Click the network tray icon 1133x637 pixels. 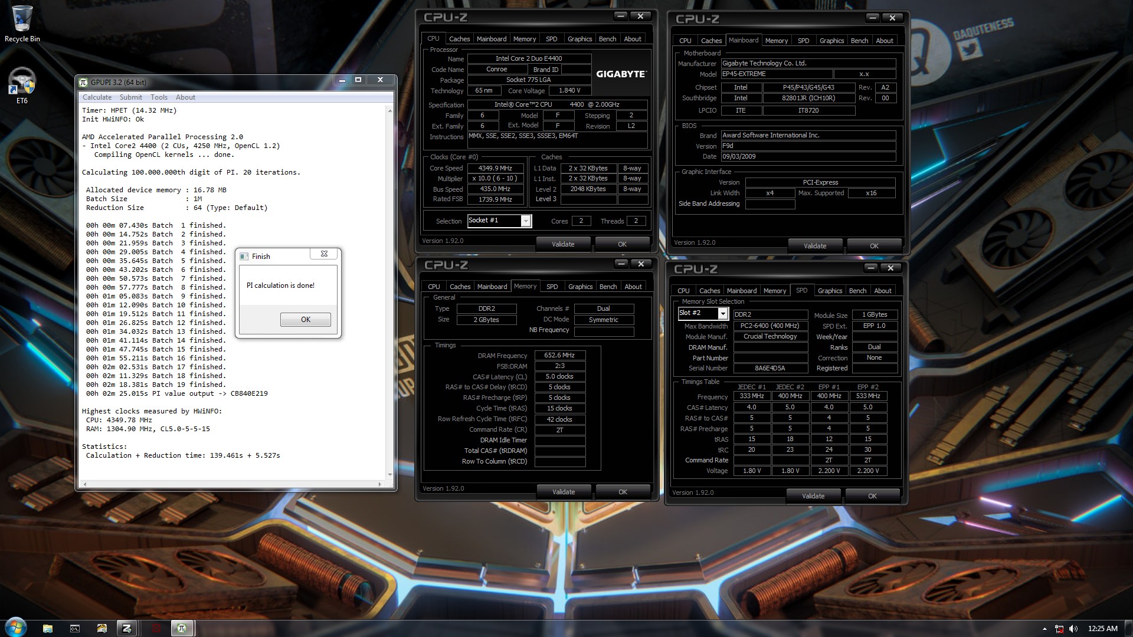coord(1059,629)
